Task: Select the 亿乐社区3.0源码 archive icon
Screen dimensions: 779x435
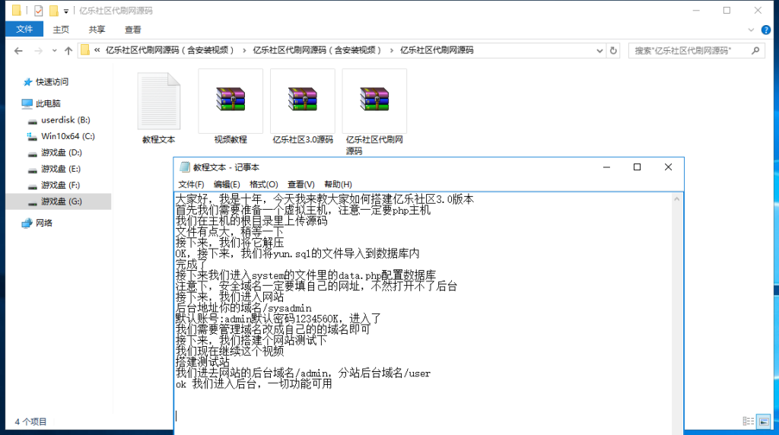Action: pos(303,100)
